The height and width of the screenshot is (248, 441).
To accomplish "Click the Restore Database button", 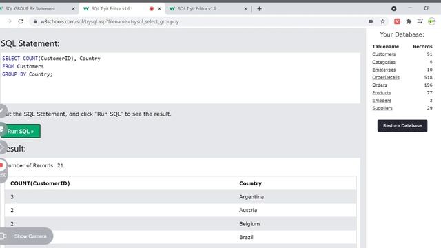I will point(402,125).
